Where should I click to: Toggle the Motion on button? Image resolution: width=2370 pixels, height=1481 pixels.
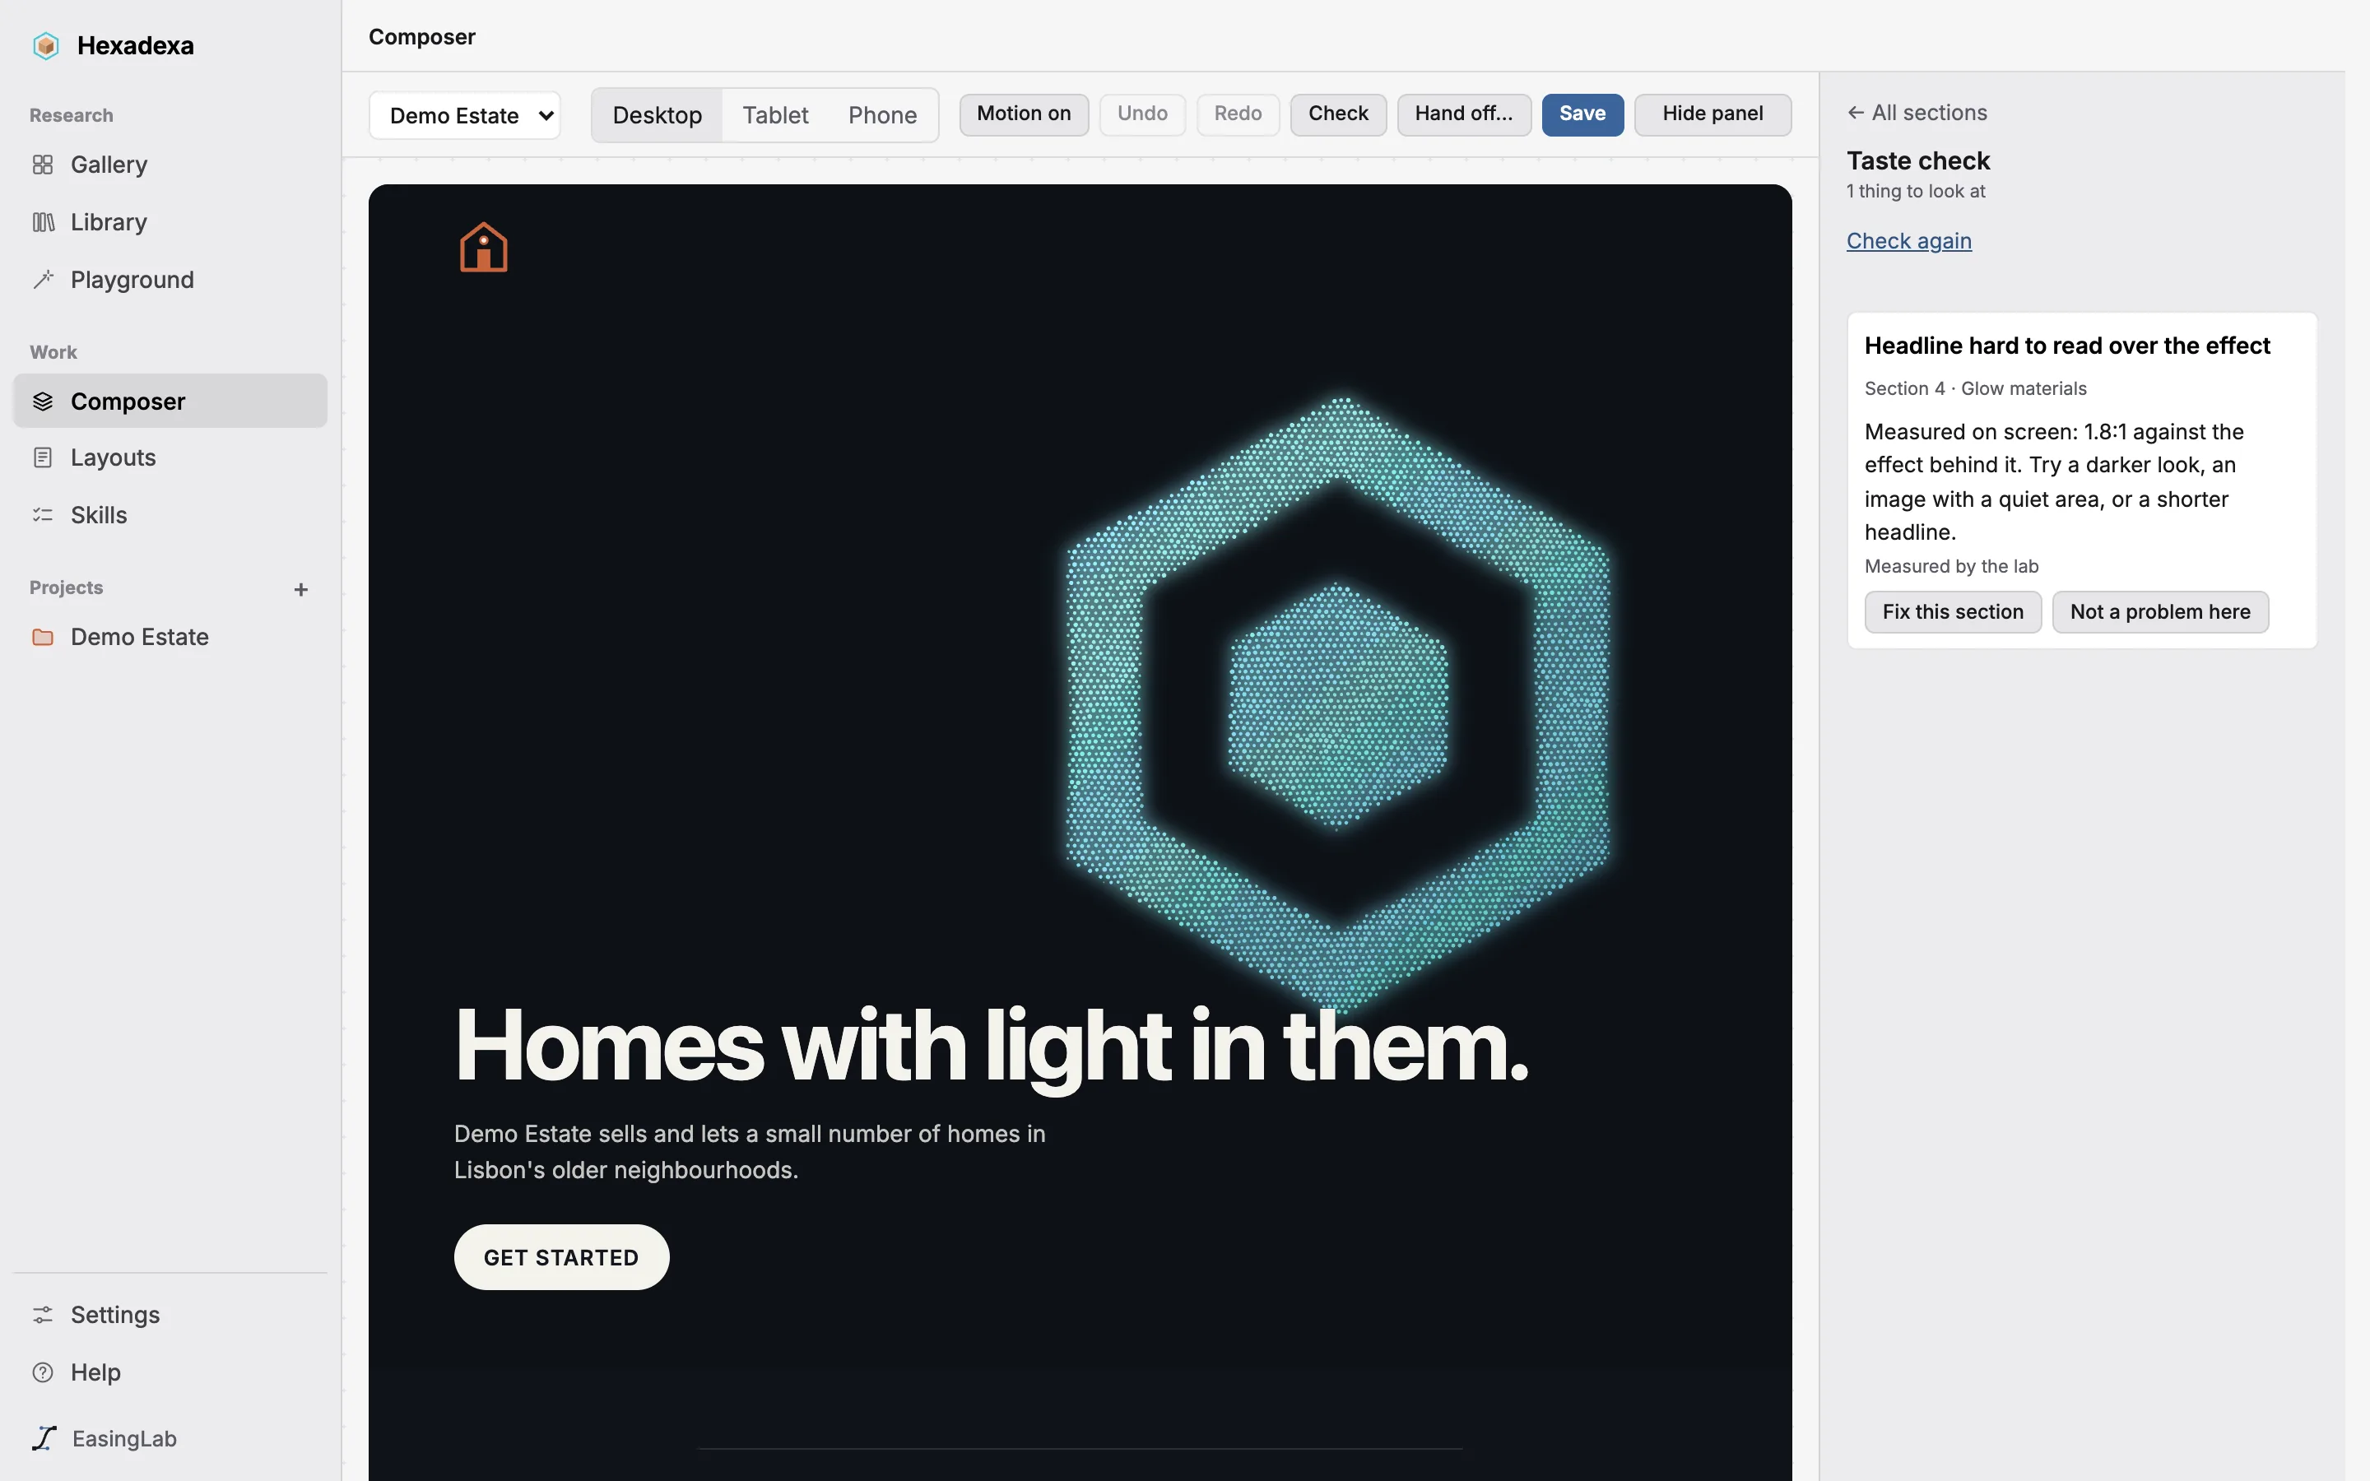pos(1024,114)
